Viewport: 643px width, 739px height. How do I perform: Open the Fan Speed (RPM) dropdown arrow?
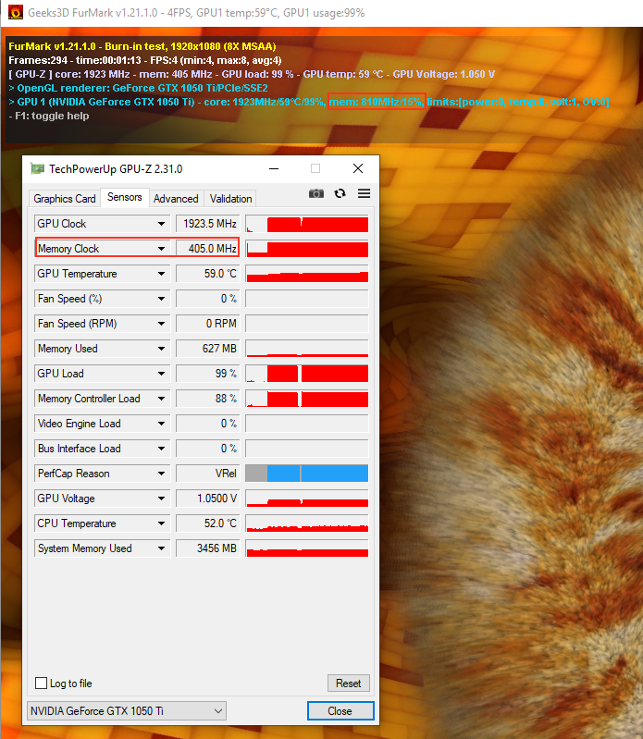coord(161,324)
